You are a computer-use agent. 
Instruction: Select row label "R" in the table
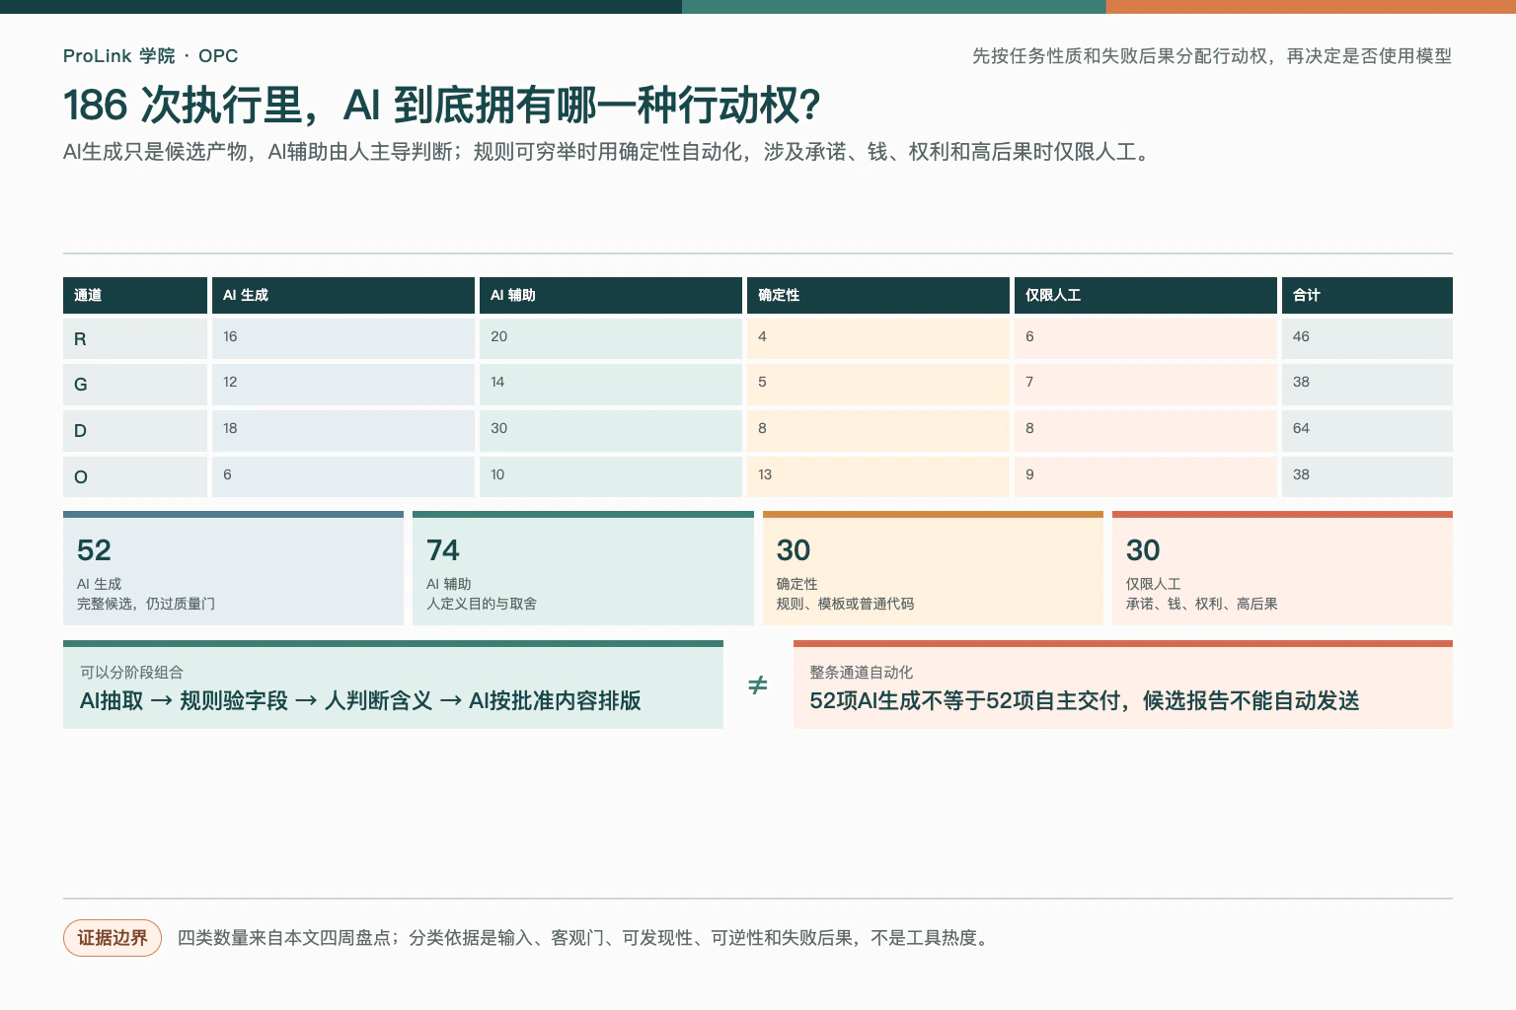coord(80,339)
